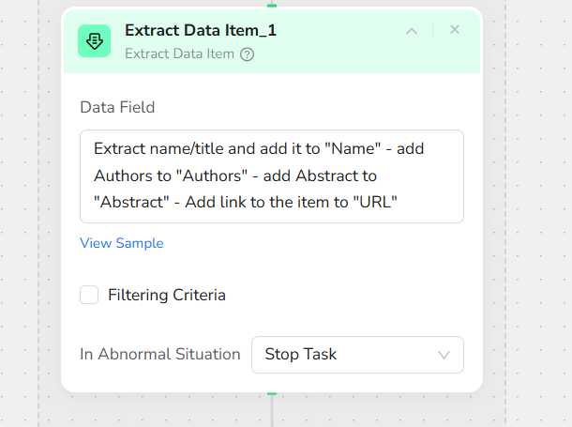
Task: Click the help question mark icon
Action: pos(247,54)
